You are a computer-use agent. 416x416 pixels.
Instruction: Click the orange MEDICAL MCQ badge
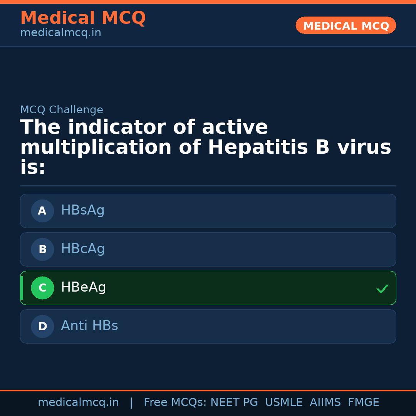tap(346, 25)
